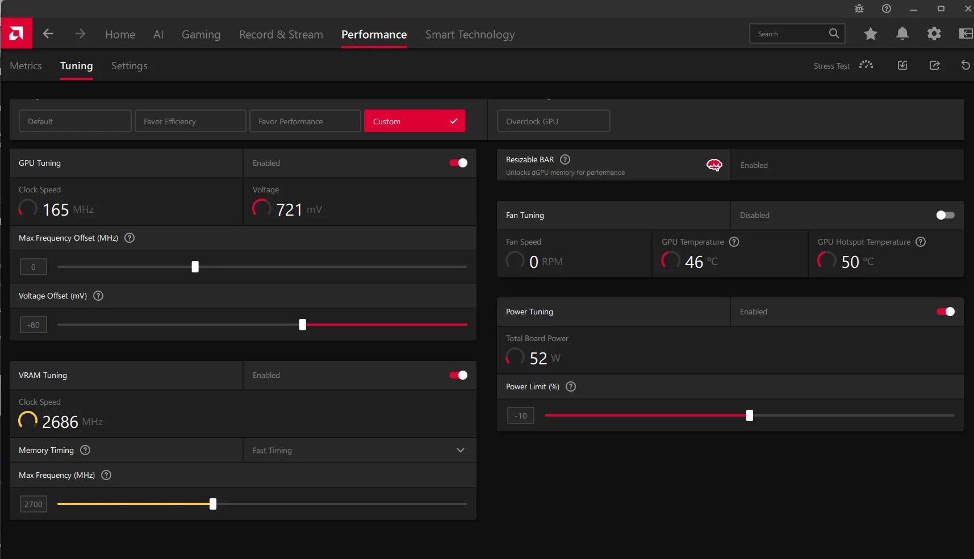974x559 pixels.
Task: Click the 46 °C GPU temperature reading
Action: click(701, 262)
